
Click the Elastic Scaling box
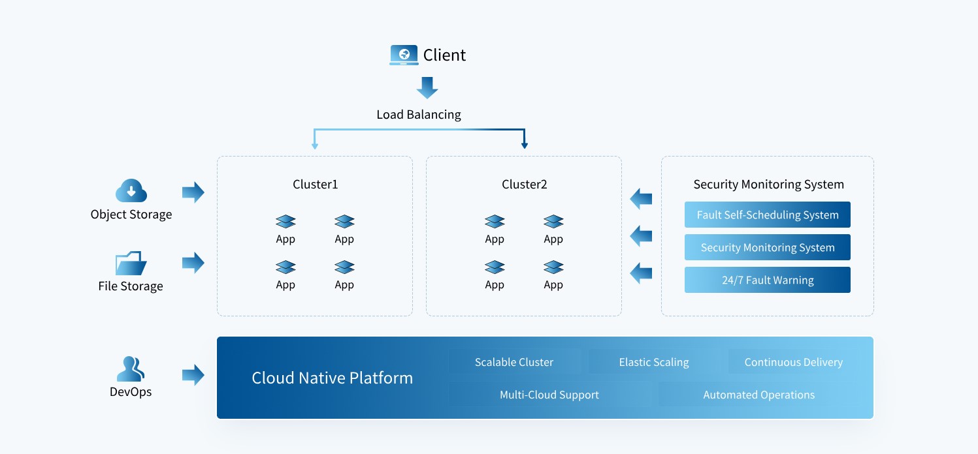[654, 361]
